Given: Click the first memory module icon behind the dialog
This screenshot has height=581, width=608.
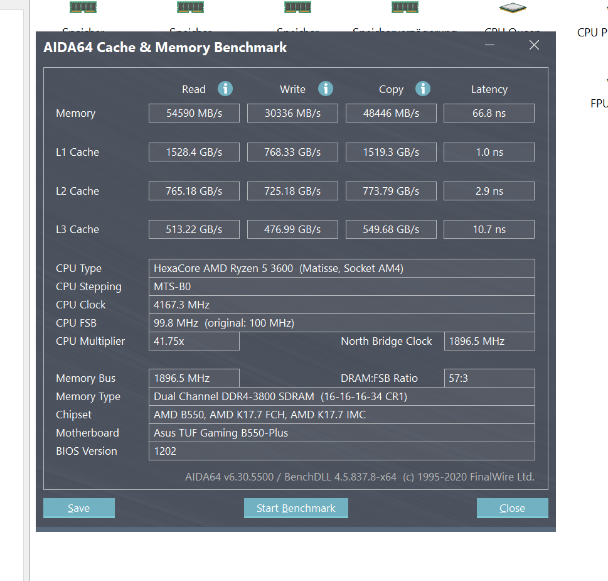Looking at the screenshot, I should coord(83,7).
